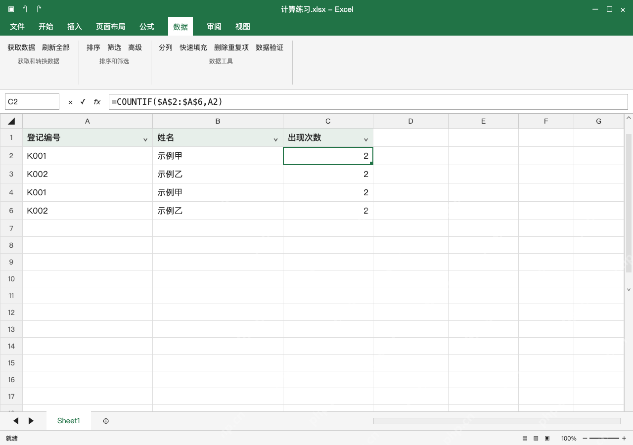Zoom in with the plus icon
This screenshot has height=445, width=633.
click(624, 438)
